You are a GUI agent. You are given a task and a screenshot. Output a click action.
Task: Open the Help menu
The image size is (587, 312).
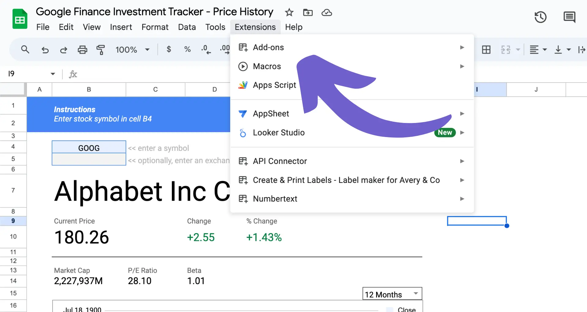pos(294,27)
